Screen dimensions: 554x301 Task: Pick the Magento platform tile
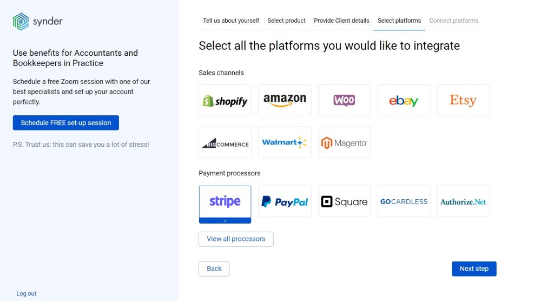344,142
